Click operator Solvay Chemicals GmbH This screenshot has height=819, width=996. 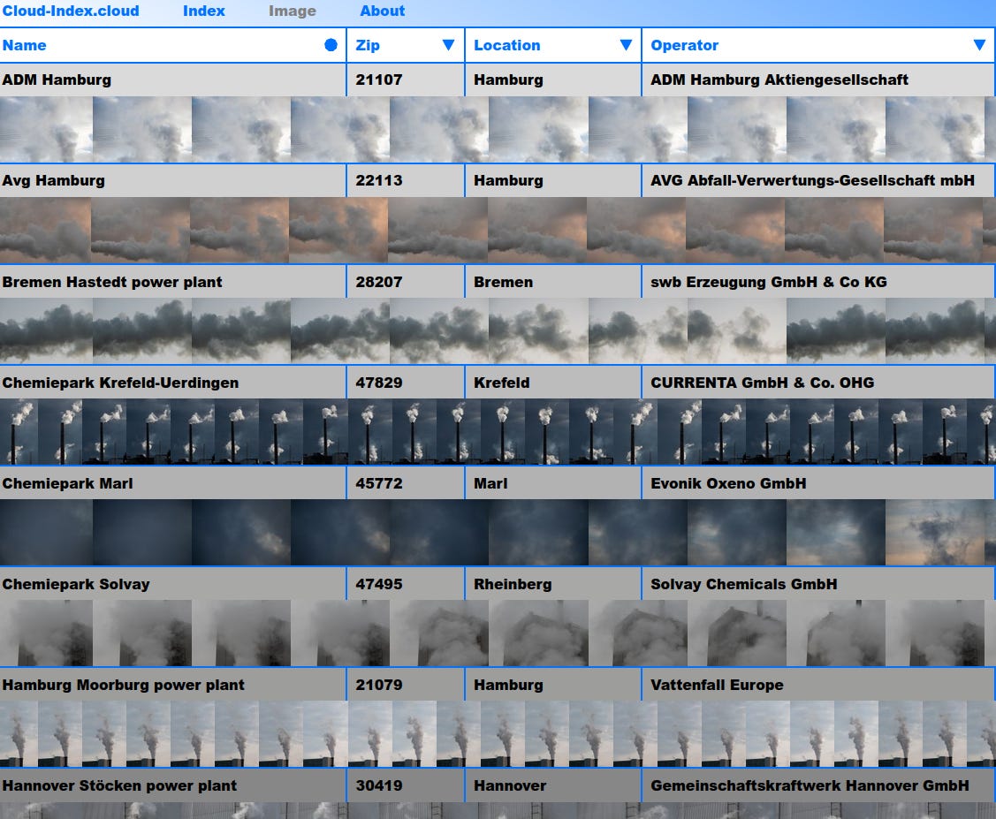744,584
